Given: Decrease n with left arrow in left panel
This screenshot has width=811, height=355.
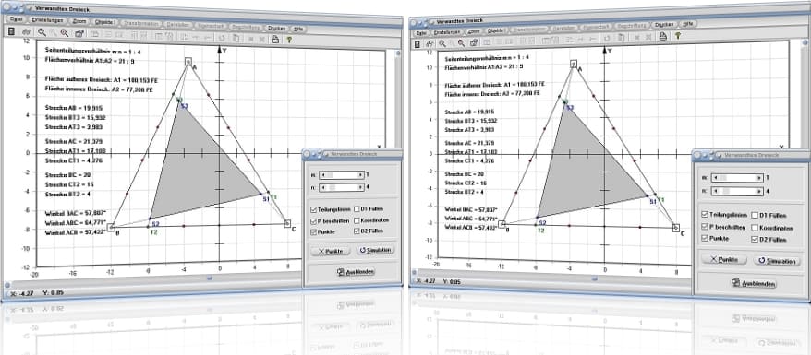Looking at the screenshot, I should click(x=322, y=187).
